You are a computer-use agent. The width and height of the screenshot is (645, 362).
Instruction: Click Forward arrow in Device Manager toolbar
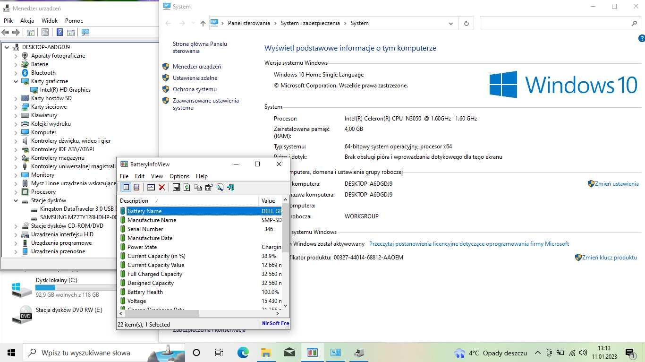click(x=16, y=32)
